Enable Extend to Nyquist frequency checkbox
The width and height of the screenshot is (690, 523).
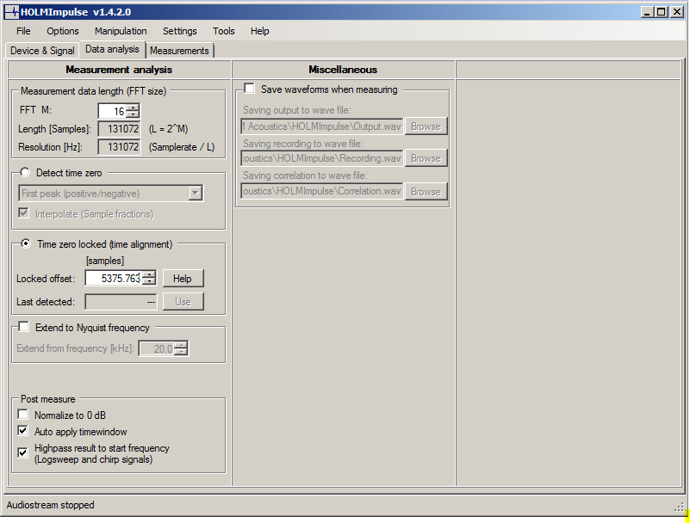pos(24,327)
